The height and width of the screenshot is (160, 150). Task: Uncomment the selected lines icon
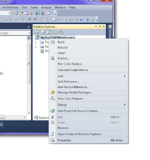[47, 19]
